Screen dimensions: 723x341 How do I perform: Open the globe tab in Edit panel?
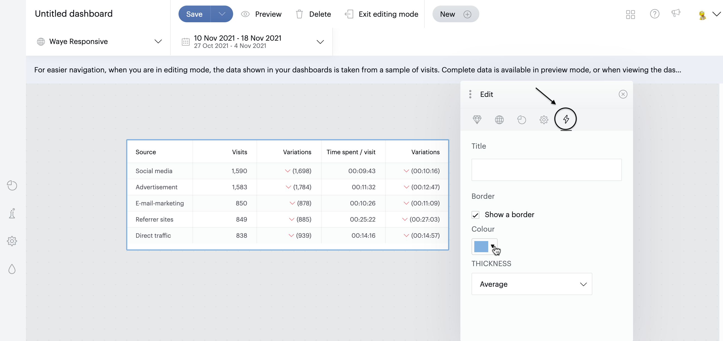coord(499,120)
